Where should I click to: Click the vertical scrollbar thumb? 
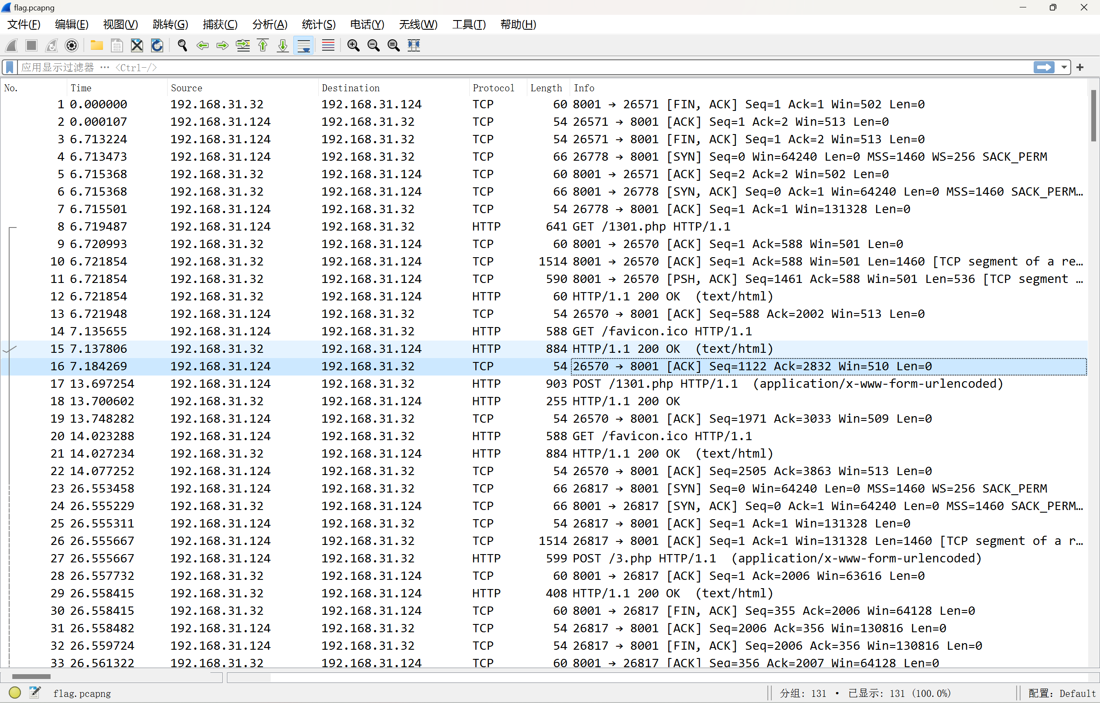tap(1093, 115)
